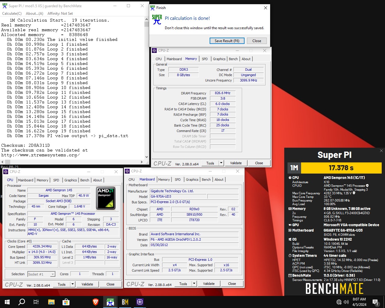Open network status tray icon
Screen dimensions: 385x308
[339, 302]
